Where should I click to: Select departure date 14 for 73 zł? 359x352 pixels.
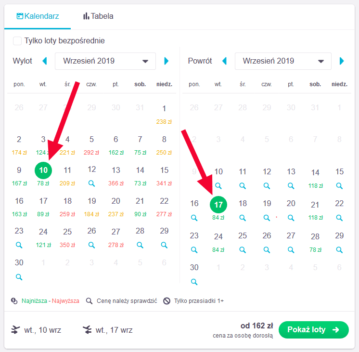click(140, 176)
